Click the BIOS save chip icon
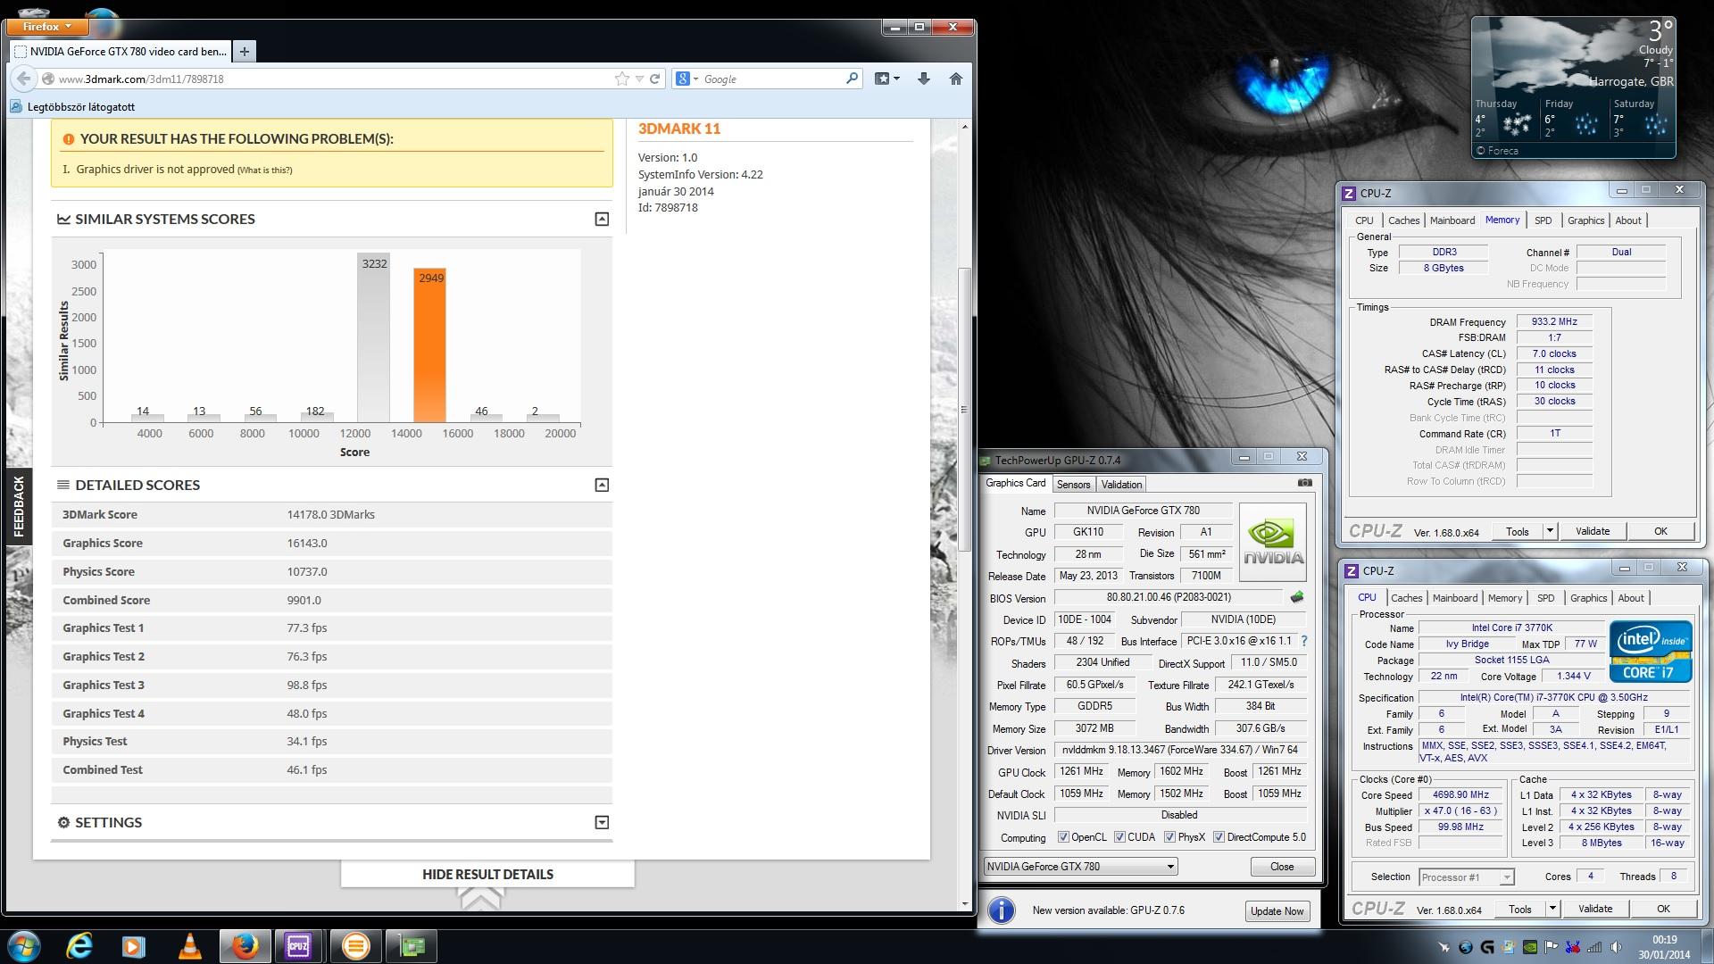 click(1297, 597)
